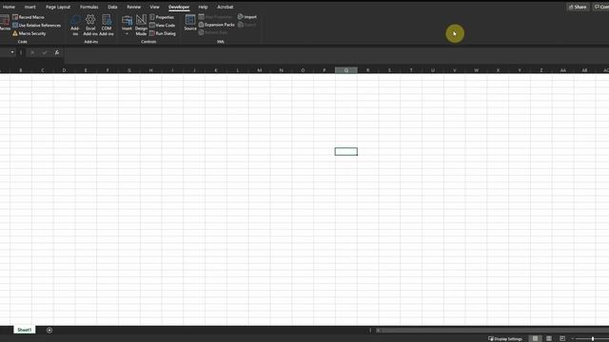Viewport: 609px width, 342px height.
Task: Open the Help tab
Action: click(203, 7)
